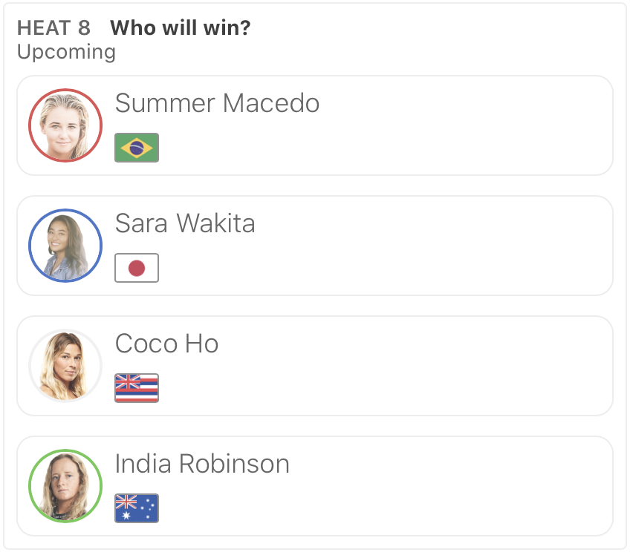Click the Japan flag icon
The image size is (633, 558).
click(x=137, y=268)
